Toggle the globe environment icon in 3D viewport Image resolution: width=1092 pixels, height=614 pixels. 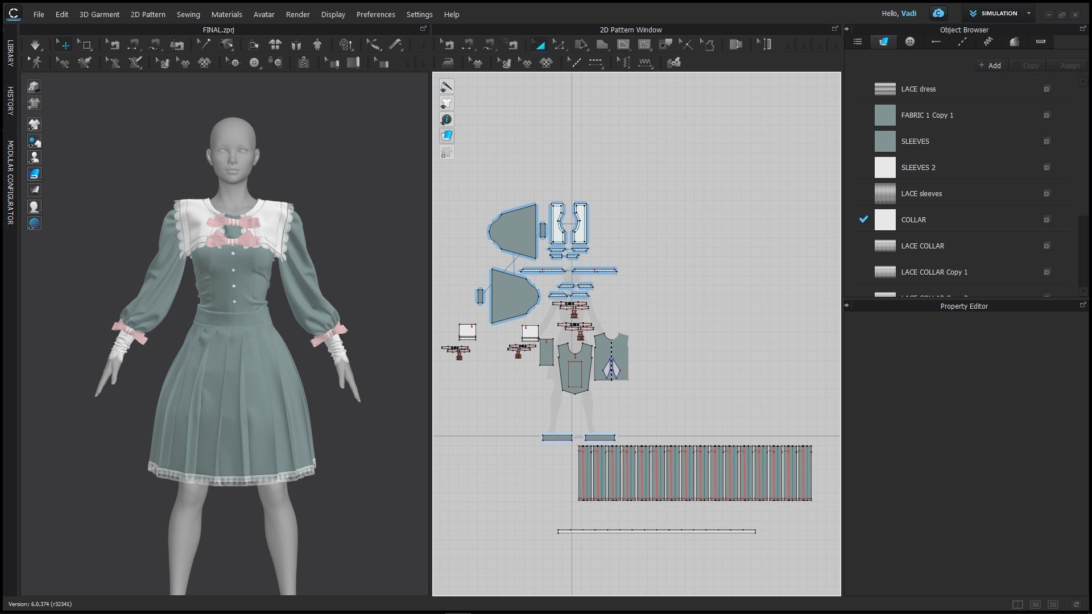pos(34,223)
